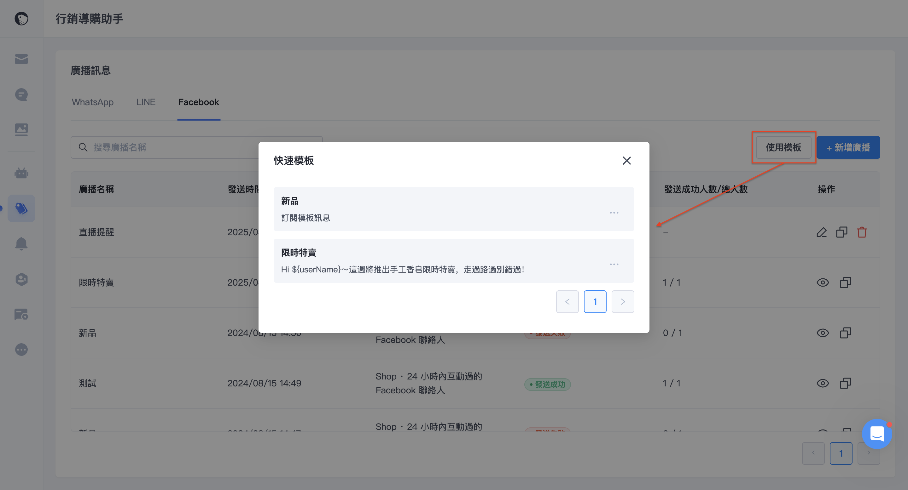This screenshot has height=490, width=908.
Task: Select the 新品 template card
Action: pos(454,209)
